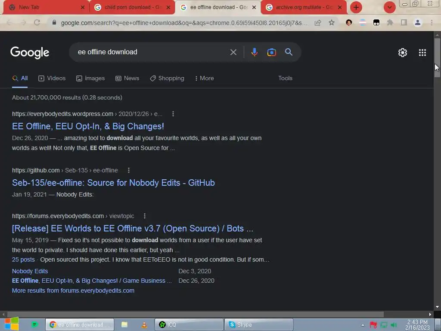Click the 25 posts link
441x331 pixels.
click(x=23, y=259)
